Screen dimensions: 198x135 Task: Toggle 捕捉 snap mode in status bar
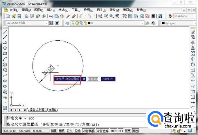pyautogui.click(x=54, y=131)
